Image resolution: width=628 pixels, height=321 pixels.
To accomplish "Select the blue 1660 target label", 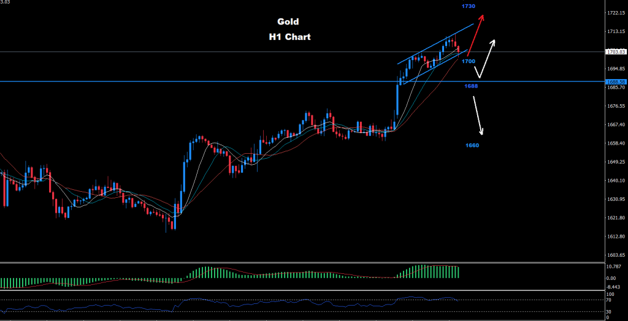I will point(472,145).
